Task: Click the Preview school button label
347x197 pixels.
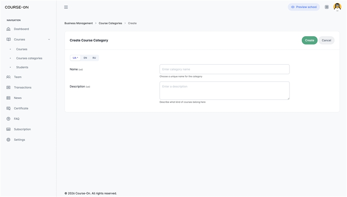Action: coord(306,7)
